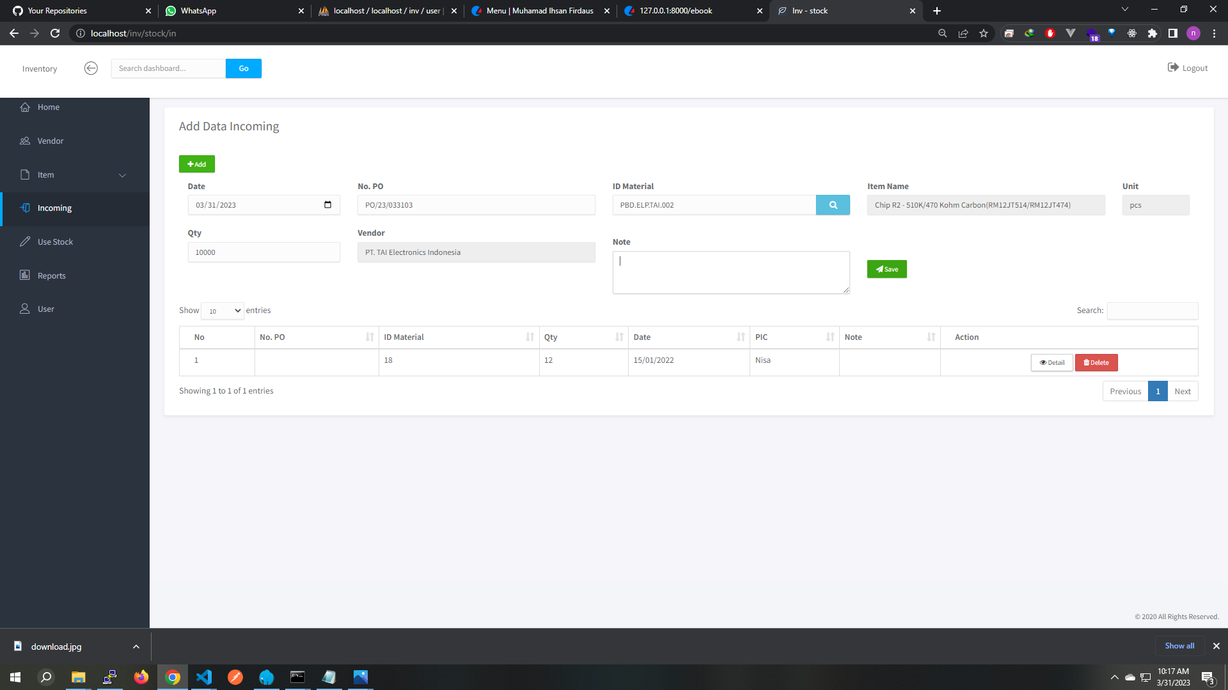1228x690 pixels.
Task: Select page 1 in pagination
Action: coord(1158,391)
